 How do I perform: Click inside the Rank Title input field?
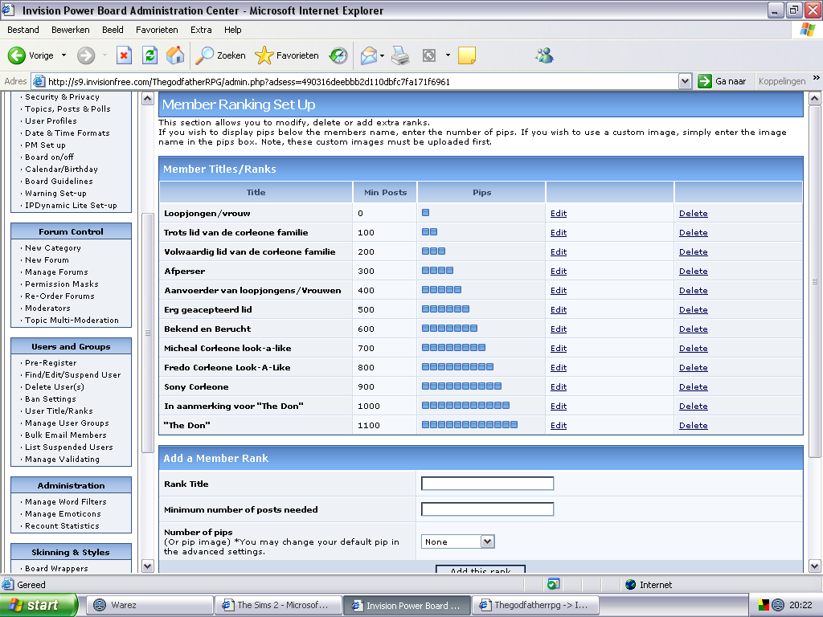point(486,483)
